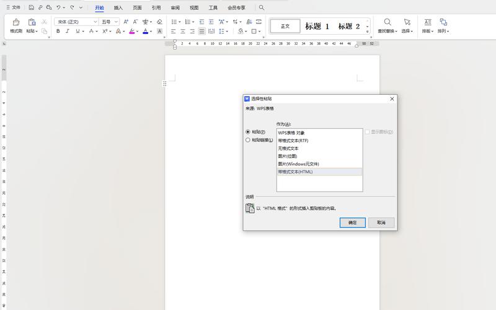The height and width of the screenshot is (310, 496).
Task: Select the 粘贴链接 (Paste Link) radio button
Action: (x=248, y=140)
